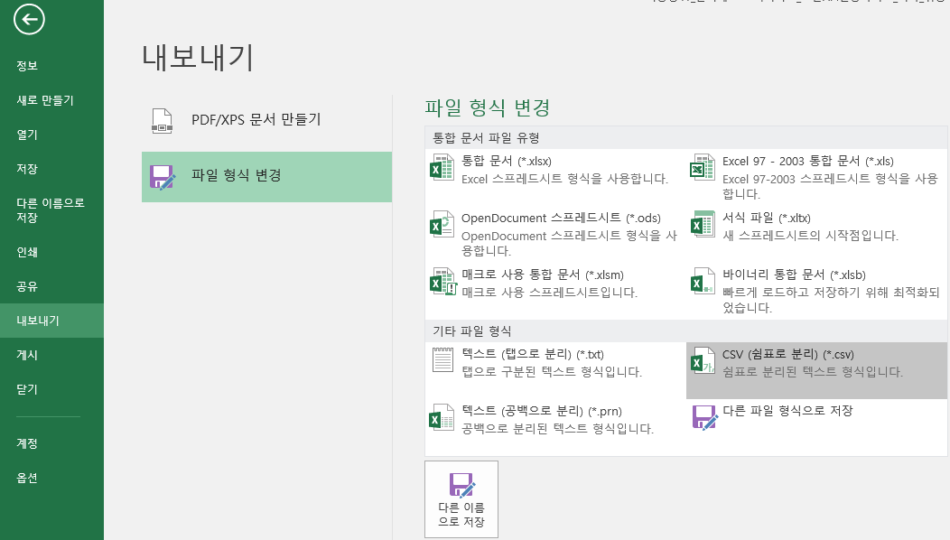Select the 파일 형식 변경 option

pyautogui.click(x=266, y=177)
